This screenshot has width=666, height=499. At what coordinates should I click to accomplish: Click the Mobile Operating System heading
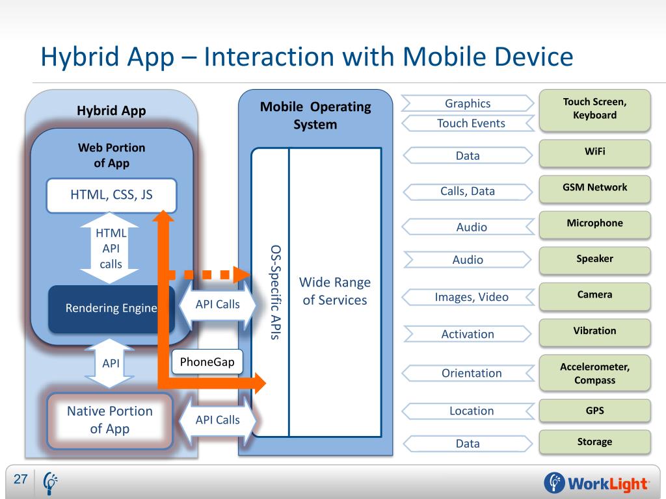coord(315,116)
